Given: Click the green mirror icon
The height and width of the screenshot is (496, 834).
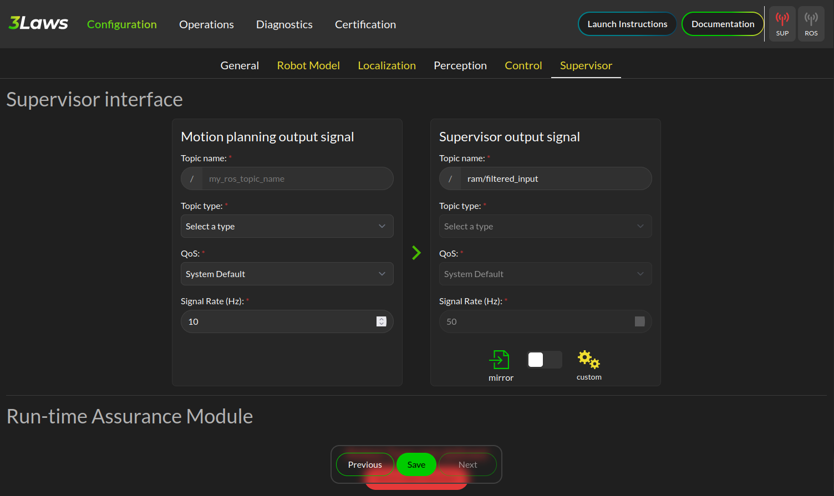Looking at the screenshot, I should [499, 360].
